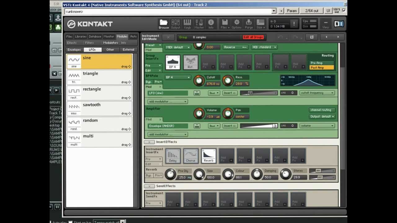Open the Master editor icon
The image size is (397, 223).
pyautogui.click(x=199, y=24)
